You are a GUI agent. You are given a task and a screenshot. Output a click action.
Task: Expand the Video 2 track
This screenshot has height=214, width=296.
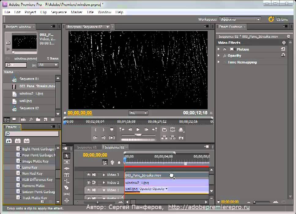[x=104, y=183]
